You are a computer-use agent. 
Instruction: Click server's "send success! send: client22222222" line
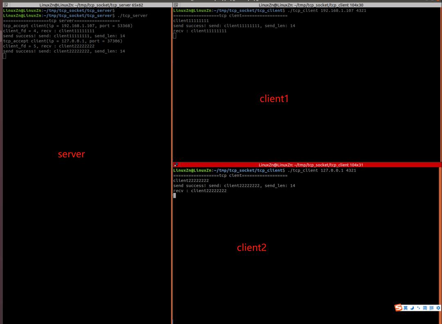click(64, 51)
